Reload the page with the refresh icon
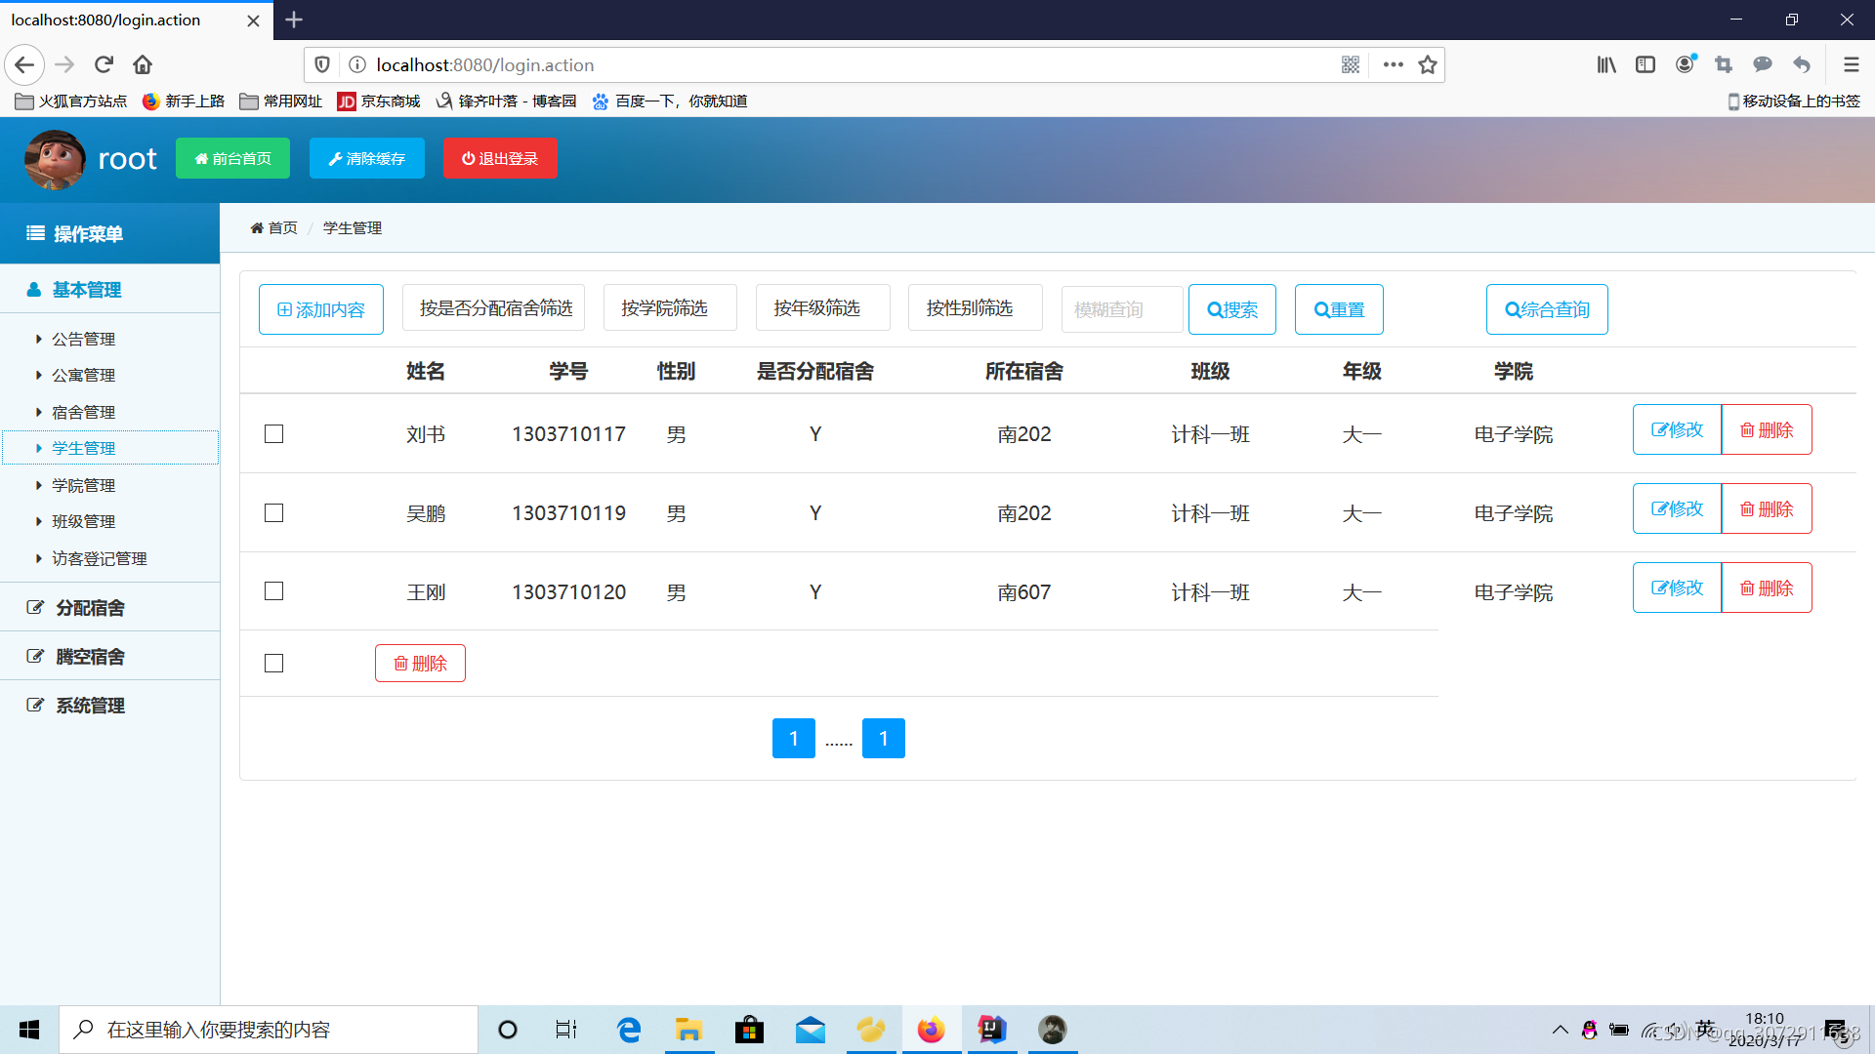Image resolution: width=1875 pixels, height=1054 pixels. pos(104,64)
